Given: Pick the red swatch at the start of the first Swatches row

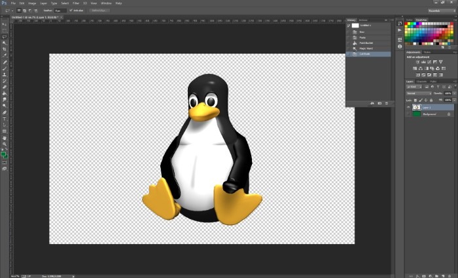Looking at the screenshot, I should tap(406, 24).
